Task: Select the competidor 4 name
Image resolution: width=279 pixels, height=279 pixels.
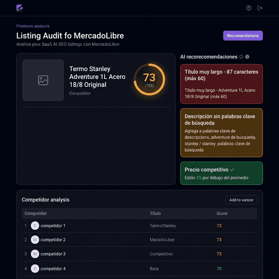Action: (53, 269)
